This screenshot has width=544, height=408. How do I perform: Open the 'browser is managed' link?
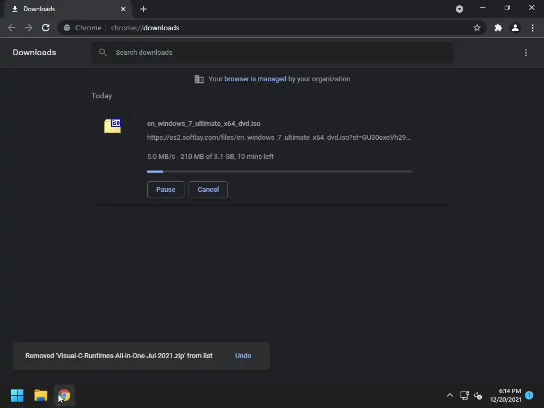pos(256,79)
